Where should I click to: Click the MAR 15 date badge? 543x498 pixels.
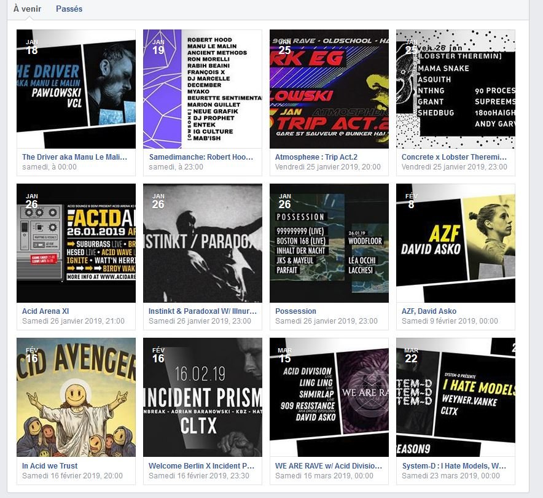[284, 356]
